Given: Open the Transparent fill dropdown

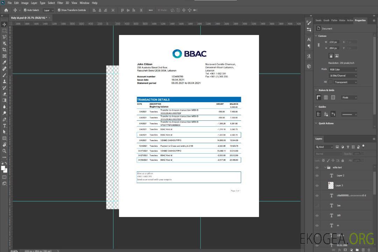Looking at the screenshot, I should point(345,82).
